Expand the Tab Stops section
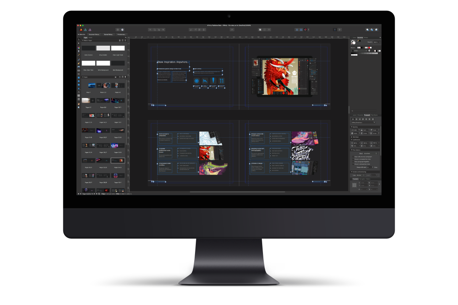The height and width of the screenshot is (305, 458). [x=352, y=137]
